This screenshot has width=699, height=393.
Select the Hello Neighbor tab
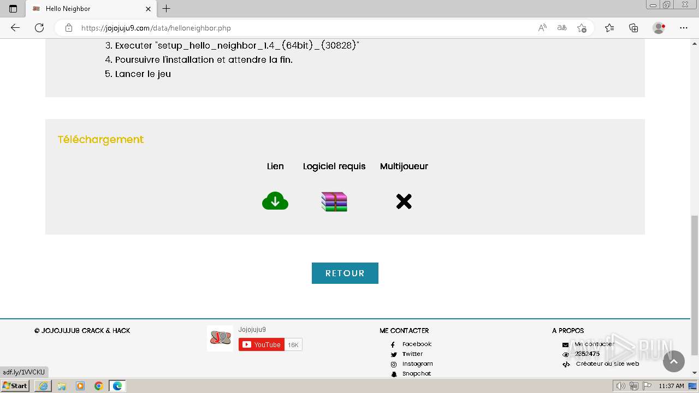tap(90, 9)
